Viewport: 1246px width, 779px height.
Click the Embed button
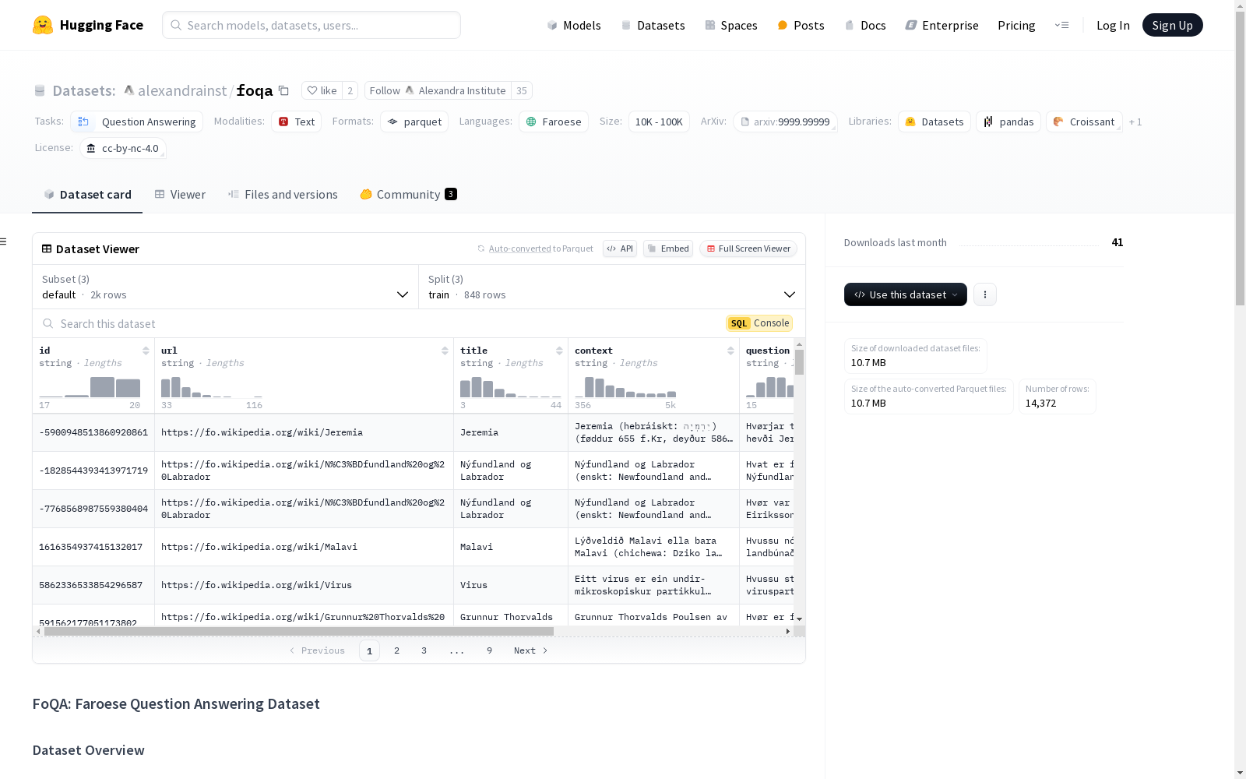click(668, 249)
